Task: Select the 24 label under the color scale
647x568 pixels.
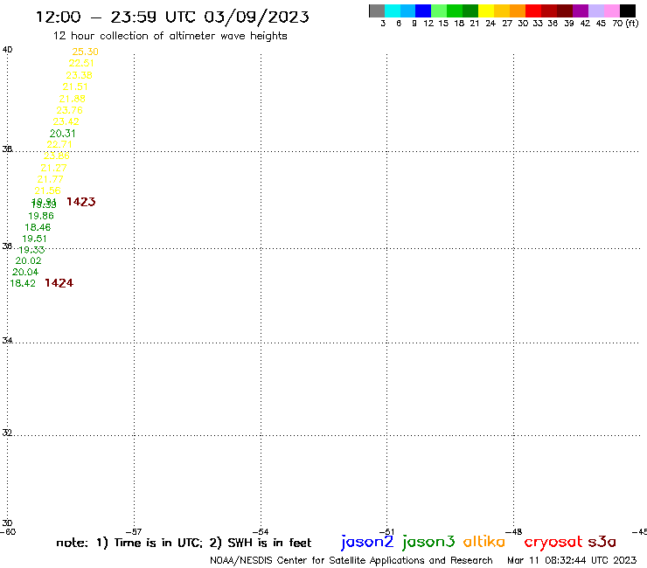Action: (490, 23)
